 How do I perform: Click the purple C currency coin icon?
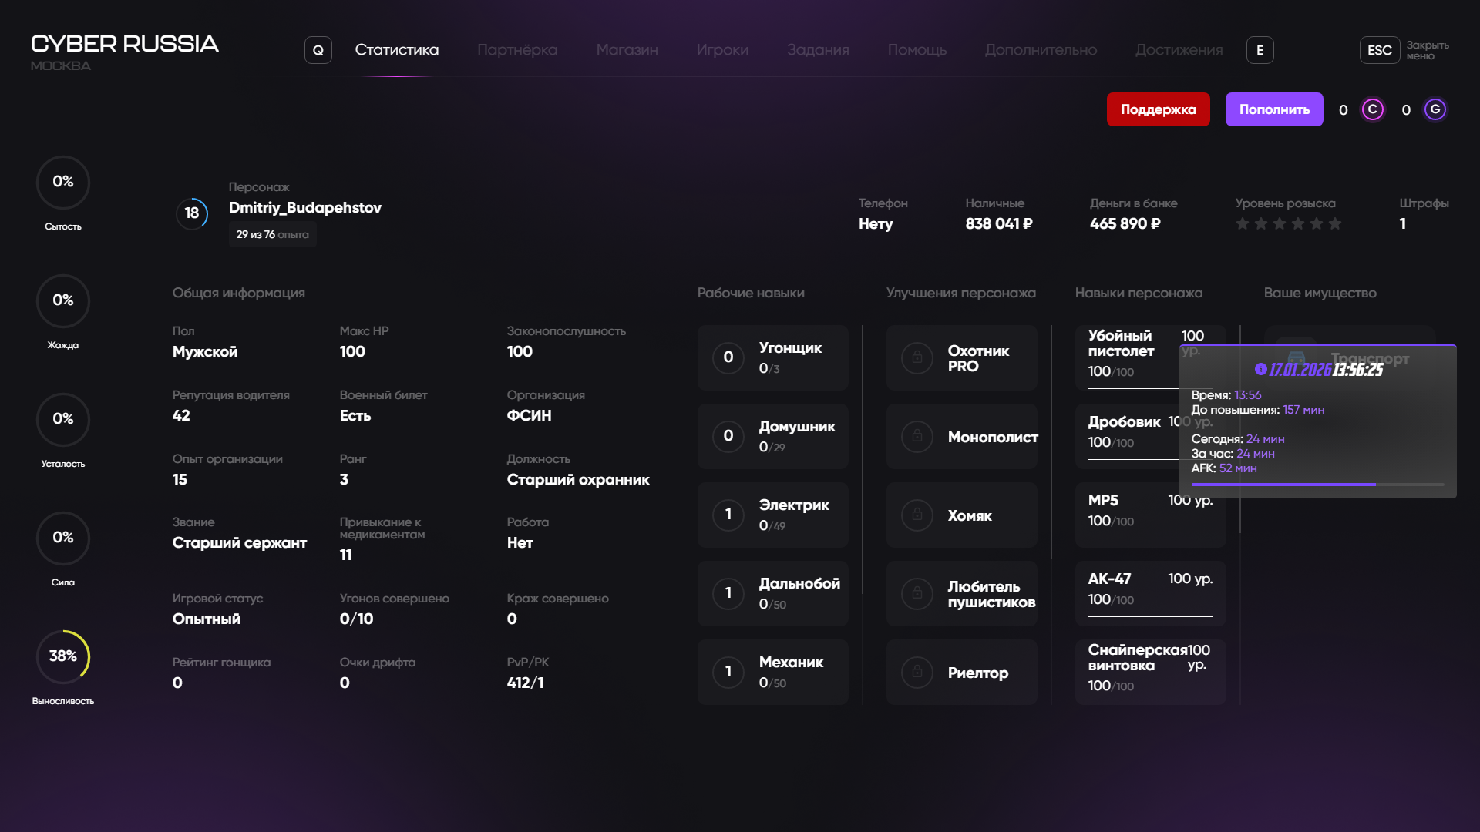[1372, 109]
